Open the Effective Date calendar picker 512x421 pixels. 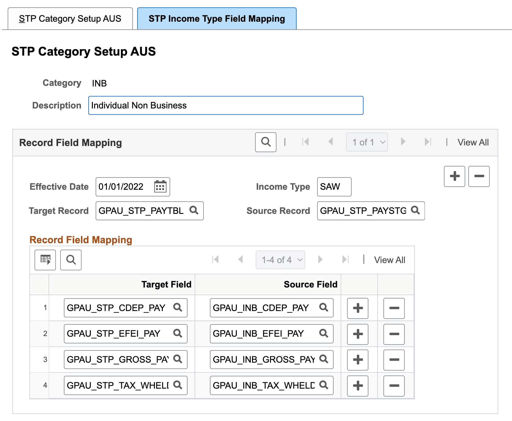[x=161, y=187]
